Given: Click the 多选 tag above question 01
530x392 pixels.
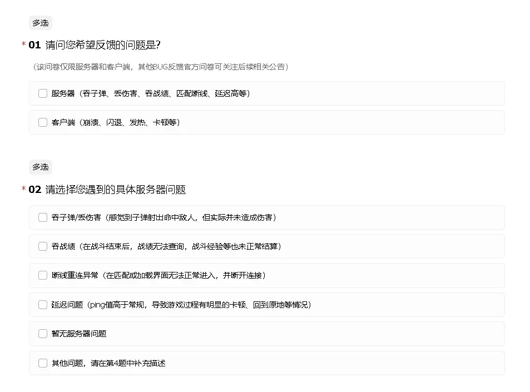Looking at the screenshot, I should click(x=41, y=23).
